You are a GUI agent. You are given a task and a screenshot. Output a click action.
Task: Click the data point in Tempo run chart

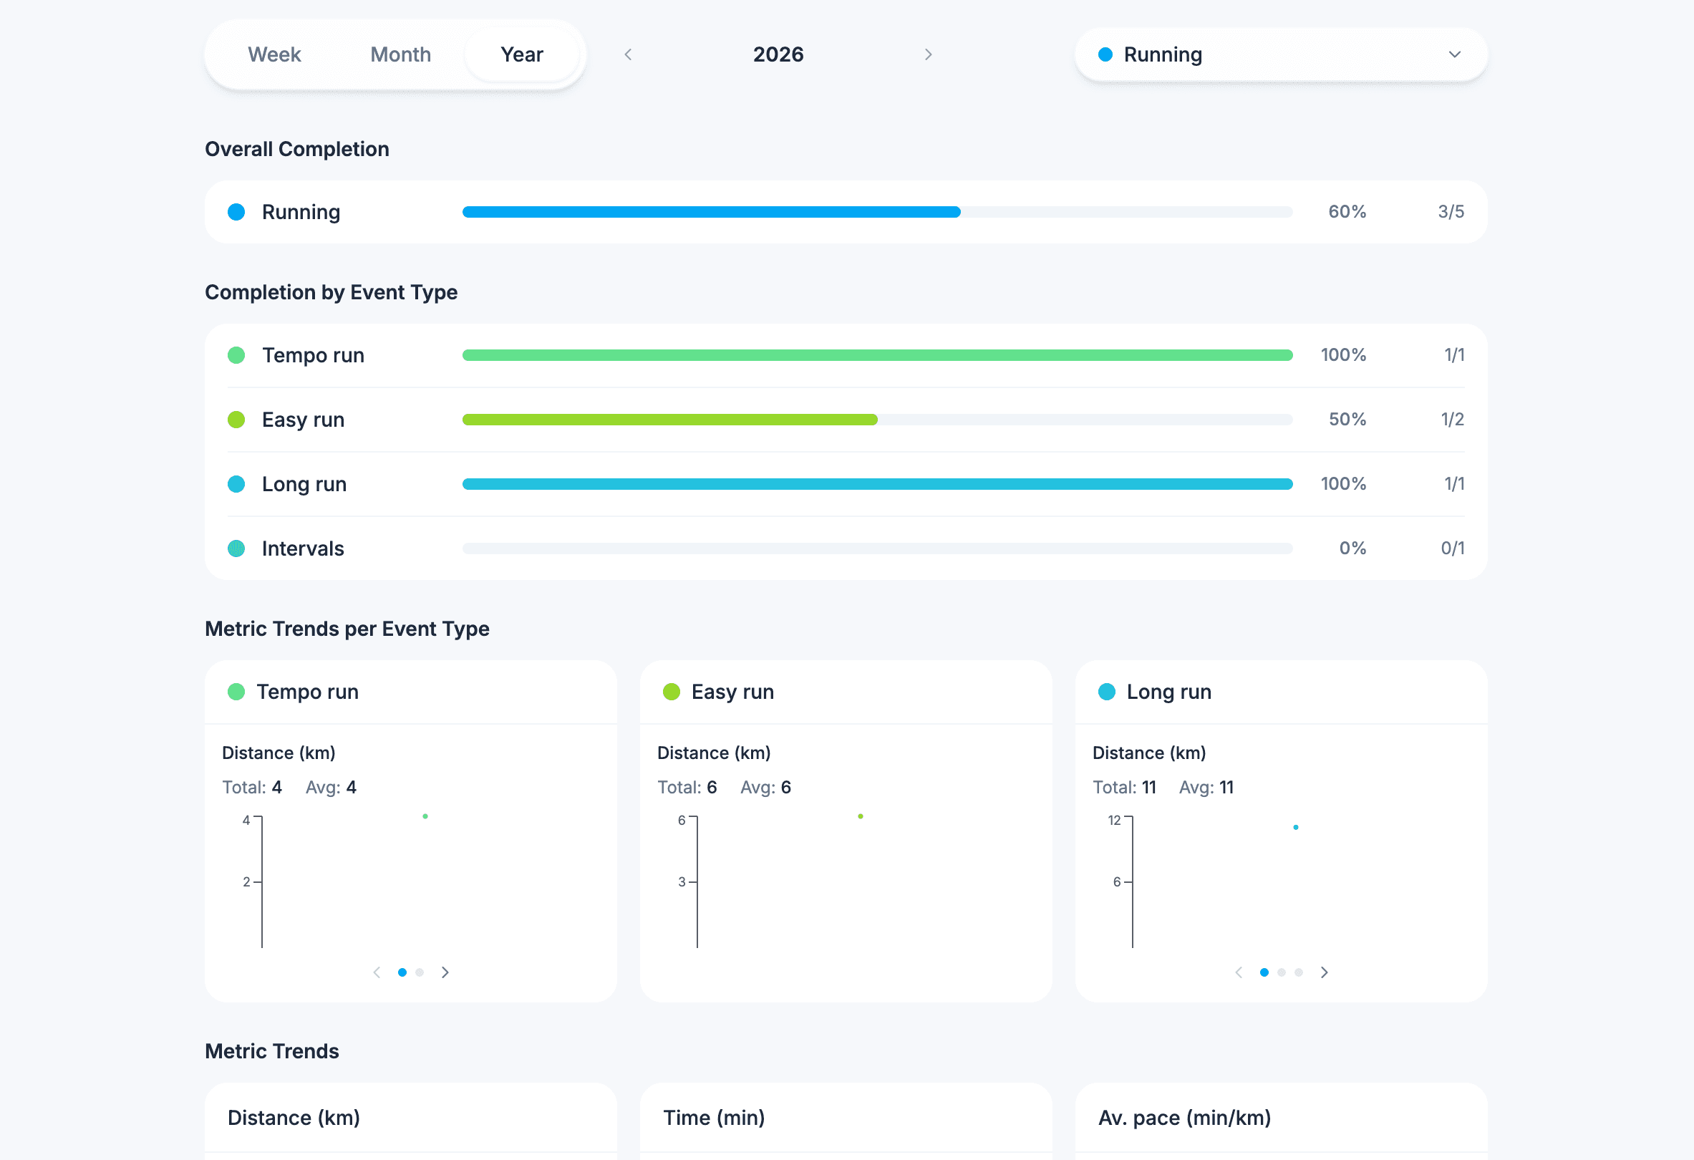426,816
